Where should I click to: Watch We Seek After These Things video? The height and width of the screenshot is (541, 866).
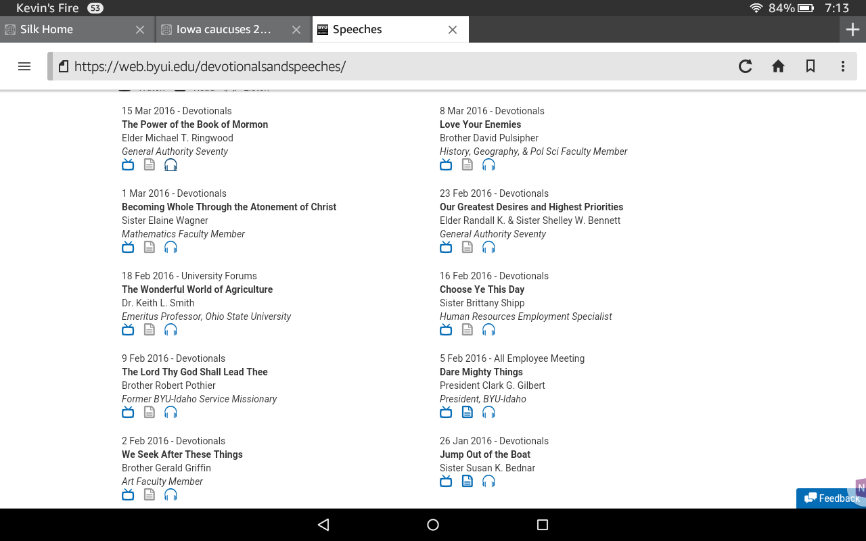click(128, 495)
